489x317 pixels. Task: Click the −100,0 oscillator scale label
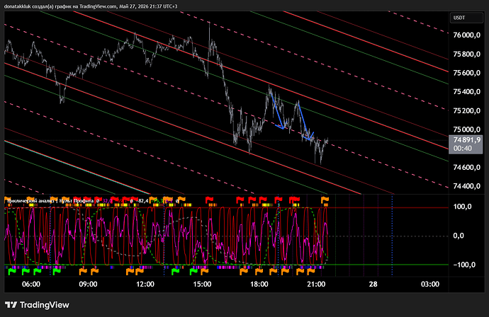(x=464, y=265)
